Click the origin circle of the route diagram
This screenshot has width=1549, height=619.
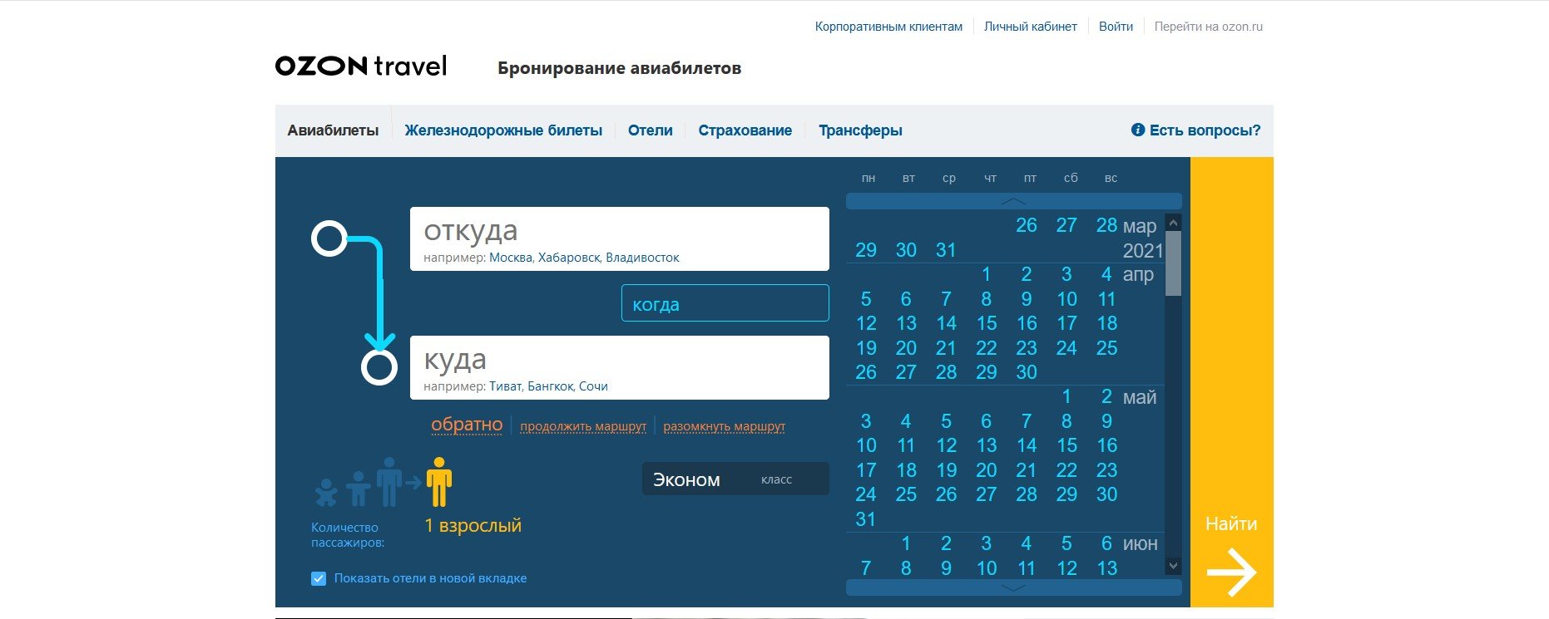329,238
